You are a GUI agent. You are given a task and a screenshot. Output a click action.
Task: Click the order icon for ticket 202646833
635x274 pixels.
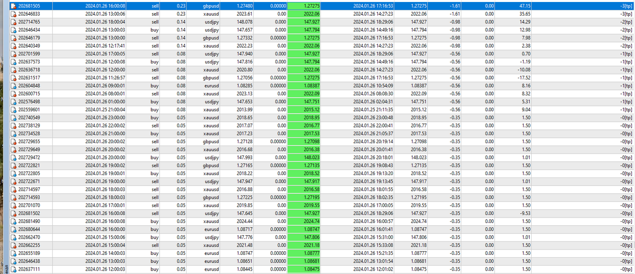(13, 14)
